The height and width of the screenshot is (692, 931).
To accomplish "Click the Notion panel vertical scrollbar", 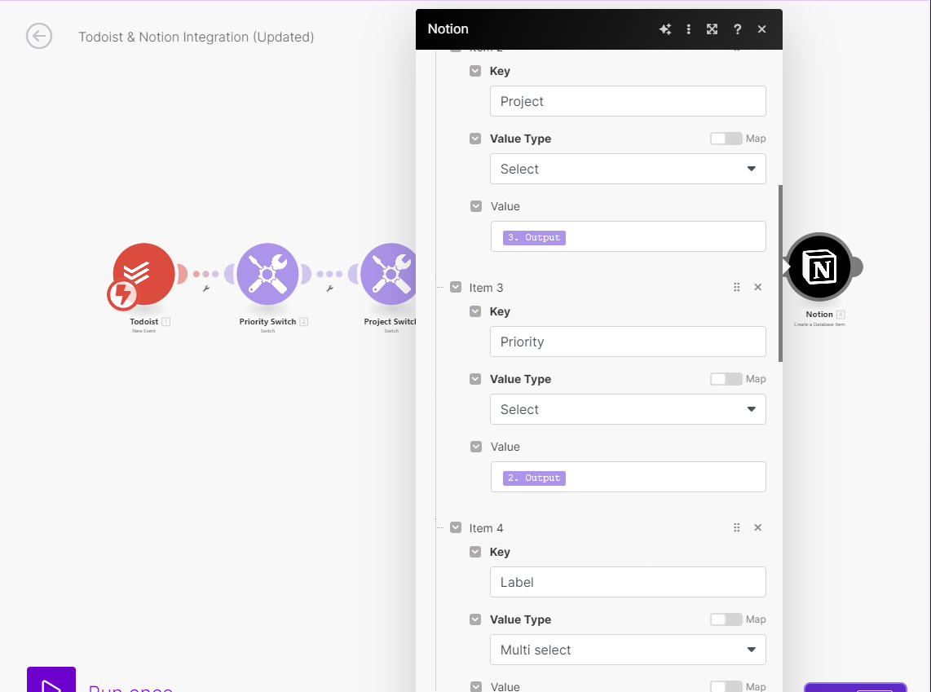I will (x=780, y=273).
